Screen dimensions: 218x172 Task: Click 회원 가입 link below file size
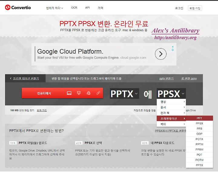[42, 110]
